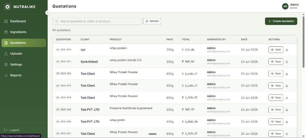Click the vertical page scrollbar
The height and width of the screenshot is (138, 305).
click(304, 42)
